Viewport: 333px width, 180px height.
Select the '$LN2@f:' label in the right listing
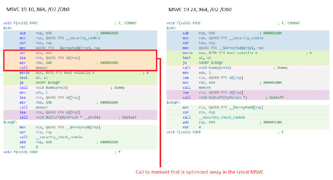174,102
